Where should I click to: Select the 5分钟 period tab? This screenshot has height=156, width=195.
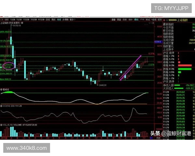(x=19, y=19)
